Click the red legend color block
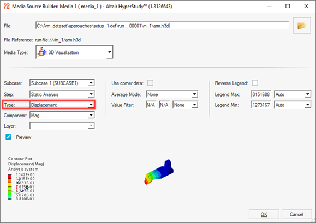Screen dimensions: 316x223 (x=9, y=177)
